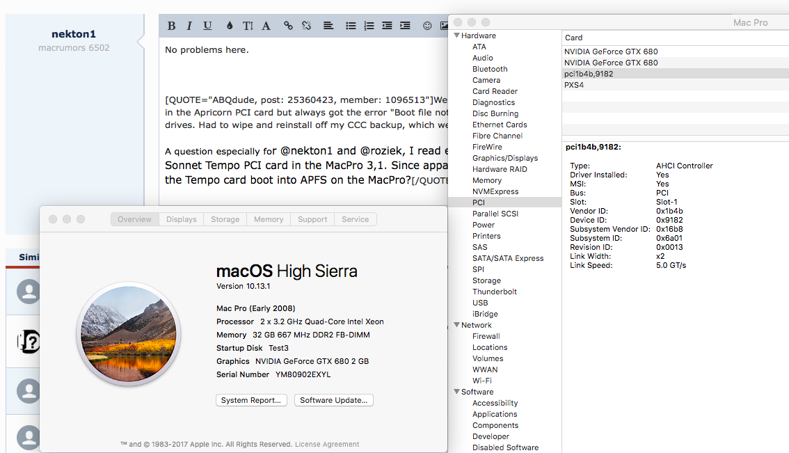Click the question mark avatar icon
Screen dimensions: 789x453
point(28,342)
